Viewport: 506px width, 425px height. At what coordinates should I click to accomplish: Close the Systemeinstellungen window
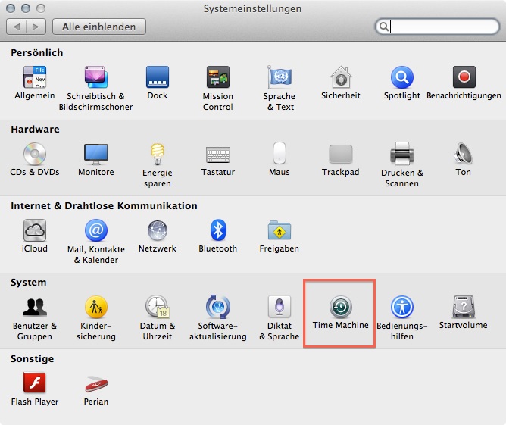11,8
